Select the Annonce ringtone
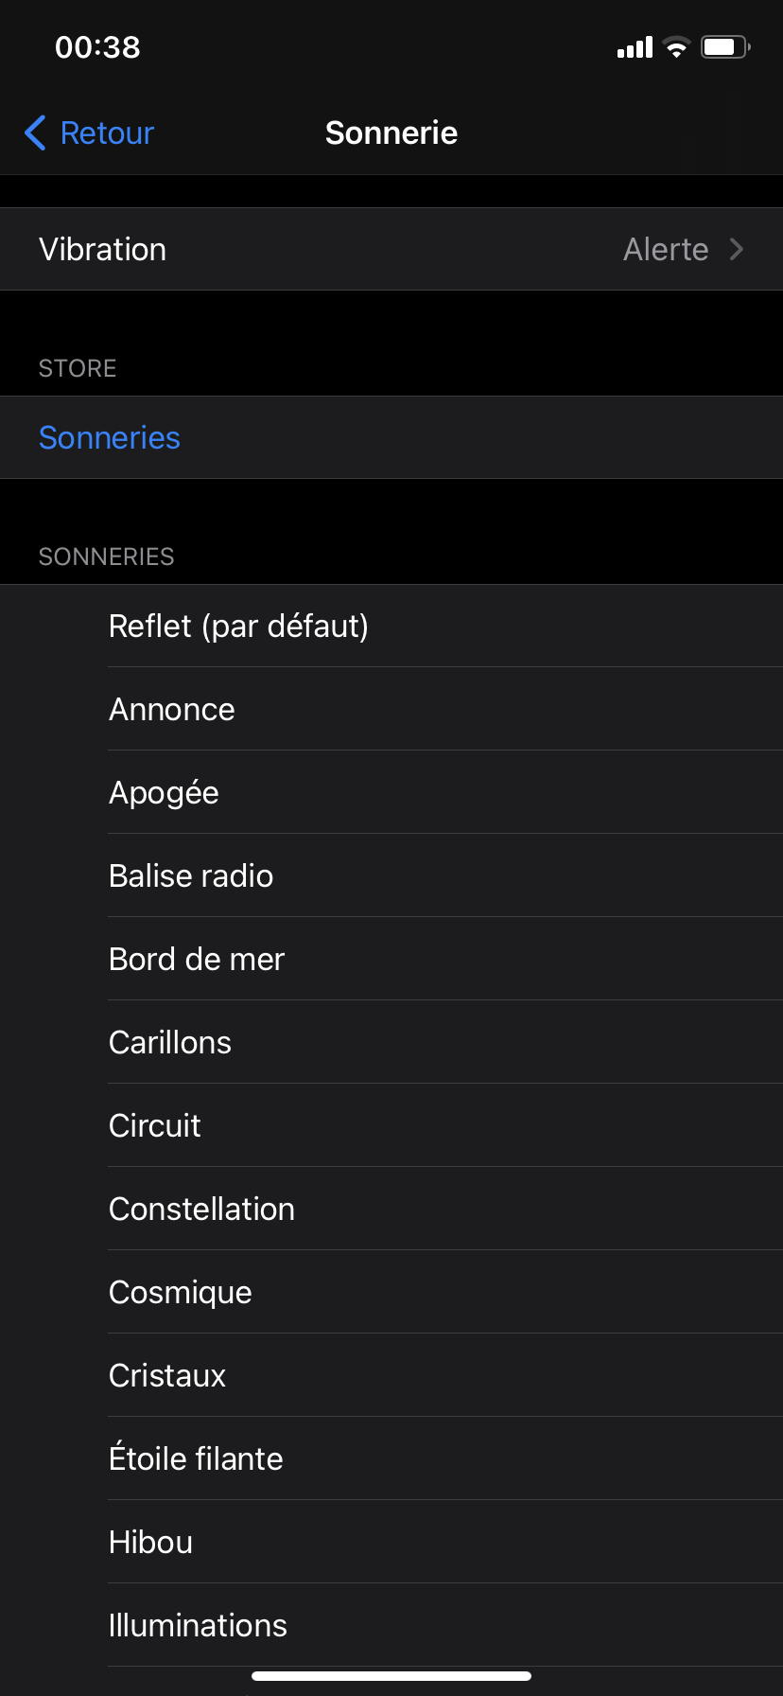The image size is (783, 1696). pos(172,710)
